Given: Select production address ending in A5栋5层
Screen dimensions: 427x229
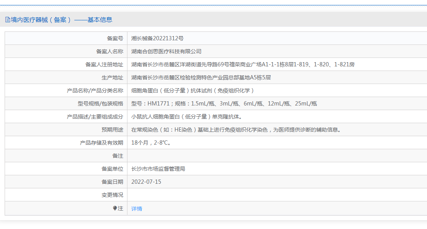Looking at the screenshot, I should 201,77.
